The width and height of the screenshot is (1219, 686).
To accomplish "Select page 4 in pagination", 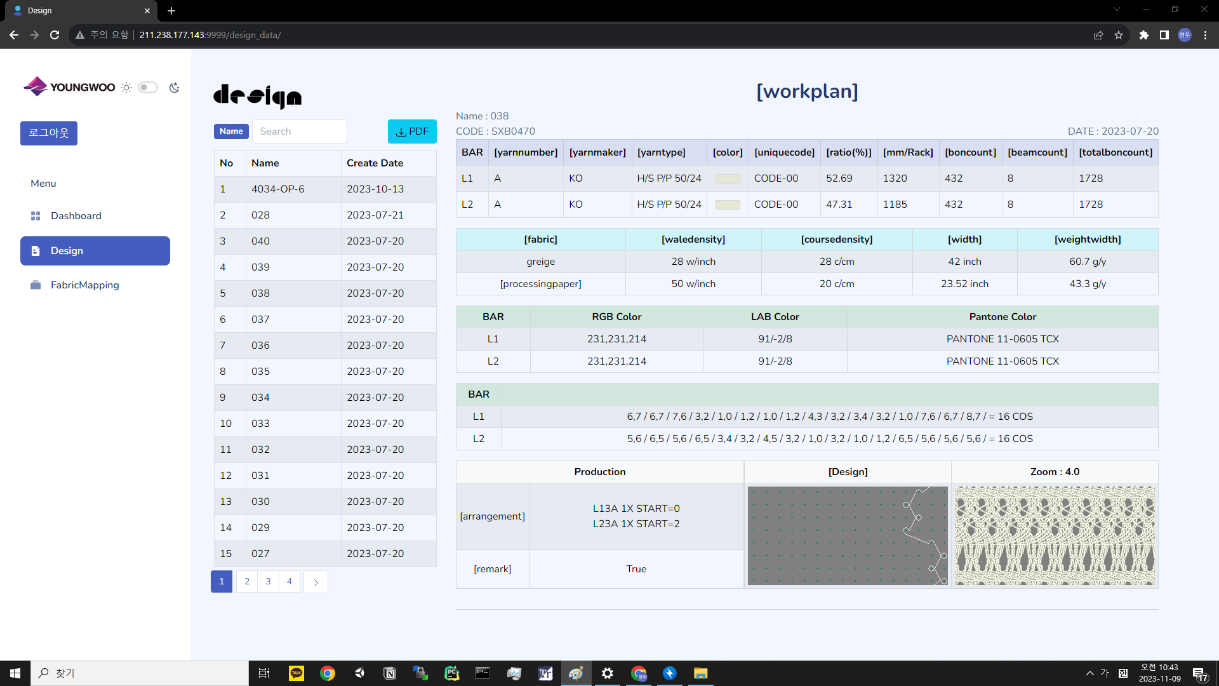I will 290,582.
